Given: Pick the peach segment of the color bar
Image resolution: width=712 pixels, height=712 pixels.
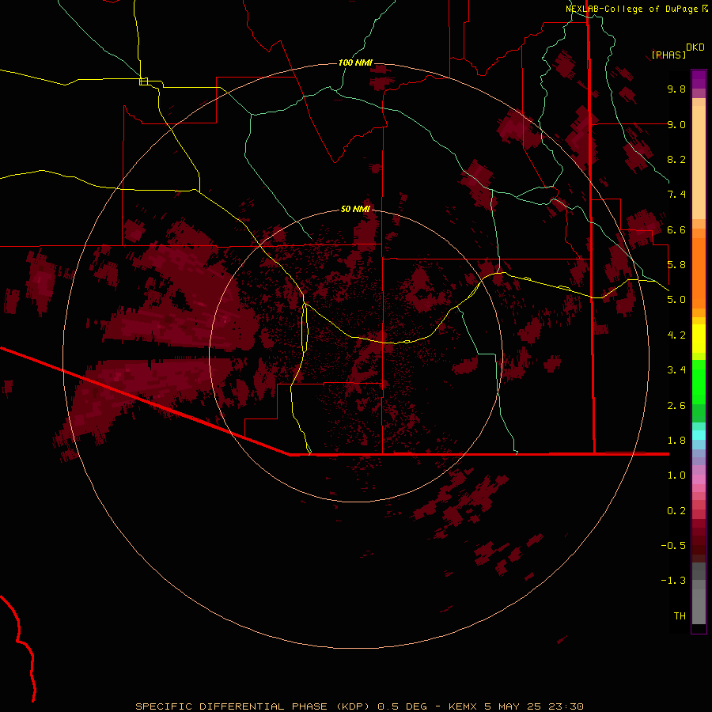Looking at the screenshot, I should (699, 162).
